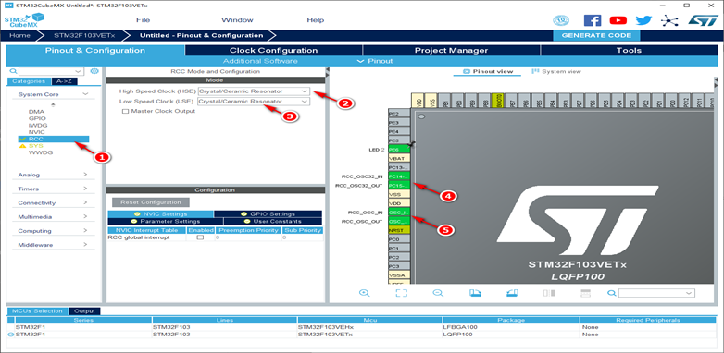
Task: Open the Parameter Settings tab
Action: (x=166, y=221)
